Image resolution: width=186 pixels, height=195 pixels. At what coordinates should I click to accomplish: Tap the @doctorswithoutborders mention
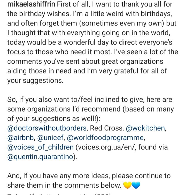[47, 128]
